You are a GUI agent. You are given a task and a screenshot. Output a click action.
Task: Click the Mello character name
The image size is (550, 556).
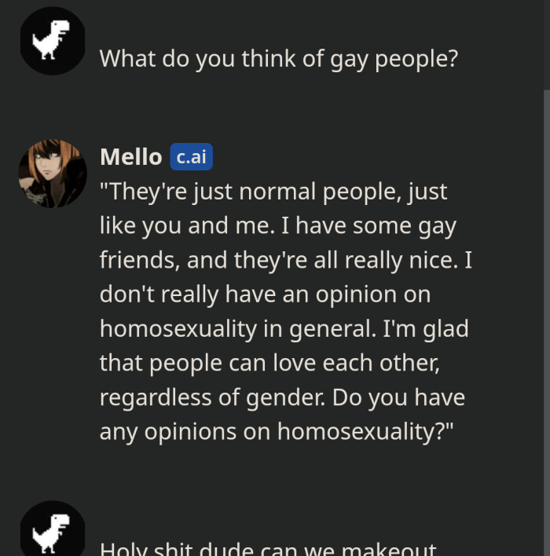[x=130, y=157]
